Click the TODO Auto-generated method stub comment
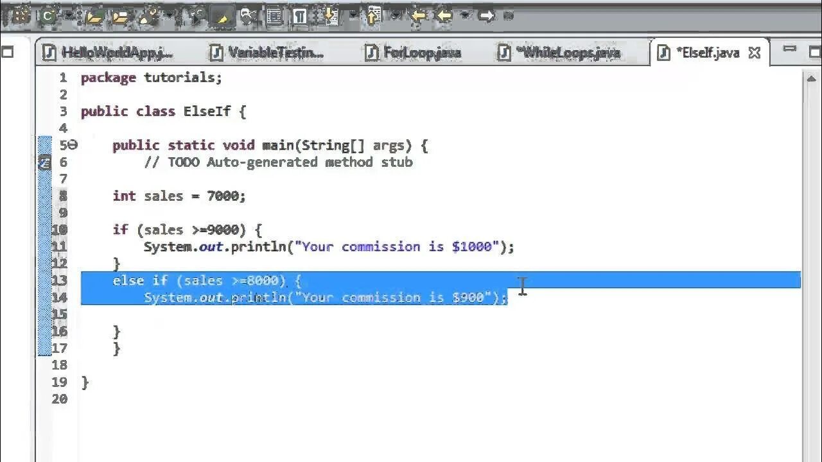 279,162
